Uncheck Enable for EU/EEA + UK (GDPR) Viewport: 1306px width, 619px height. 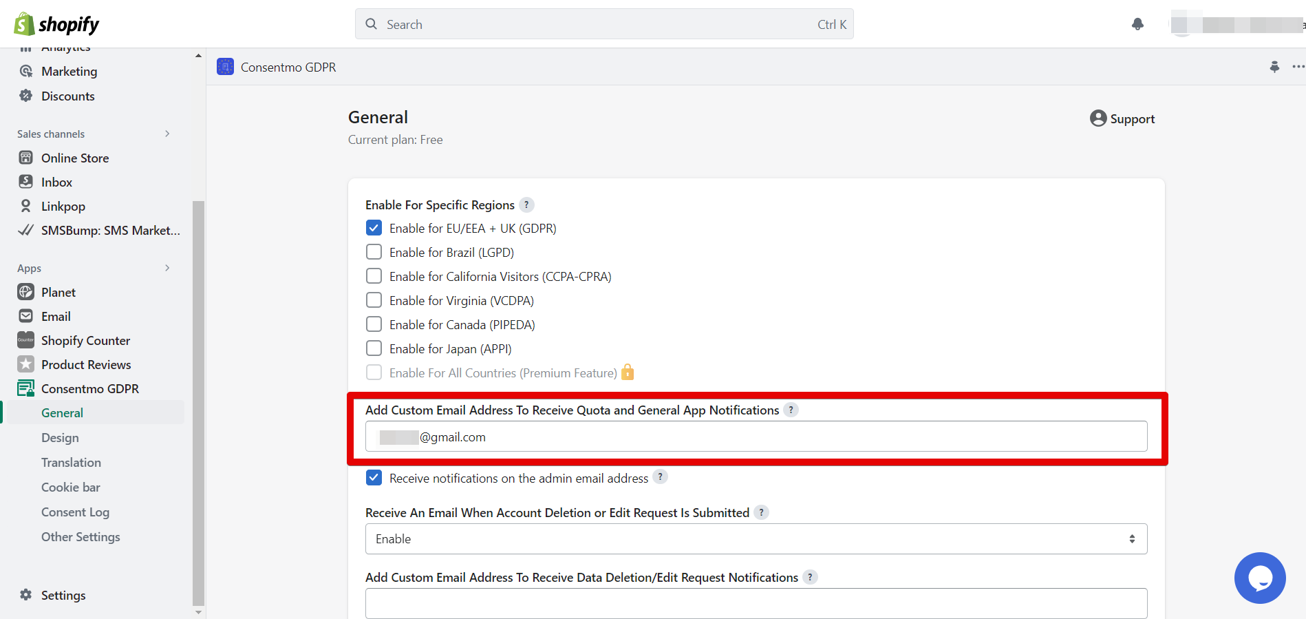(374, 228)
